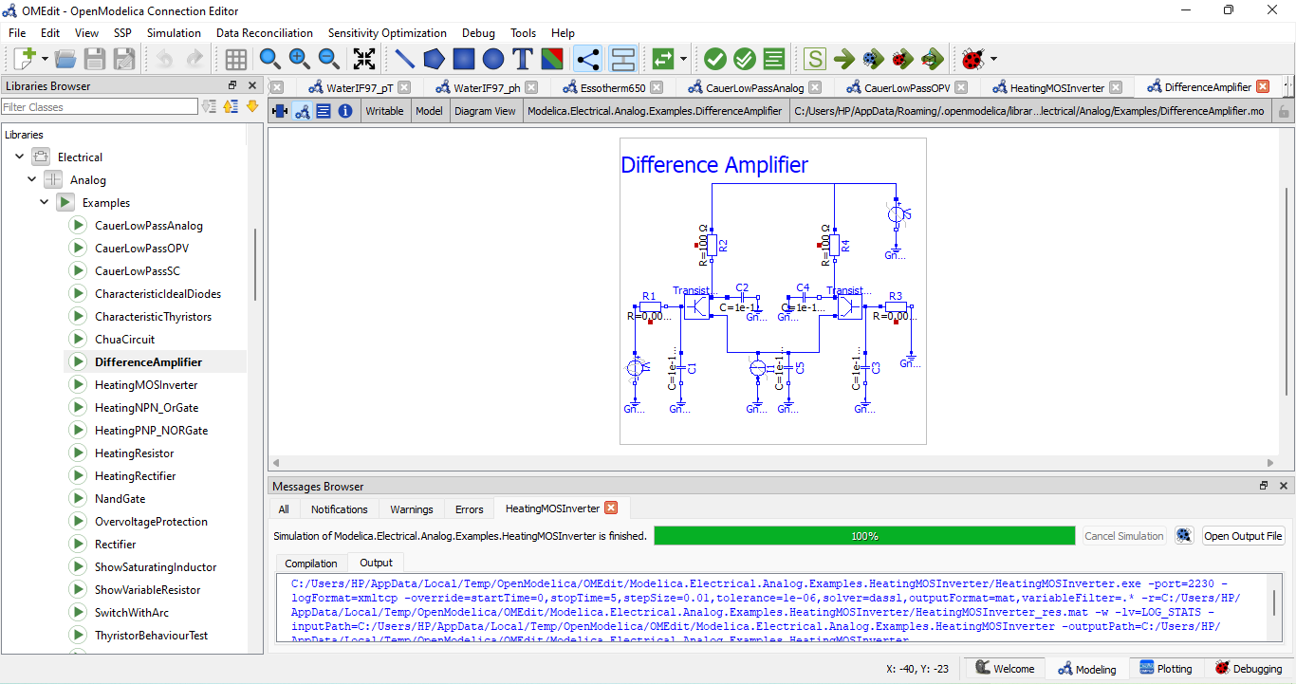Open the Errors messages tab
The width and height of the screenshot is (1296, 684).
tap(469, 509)
